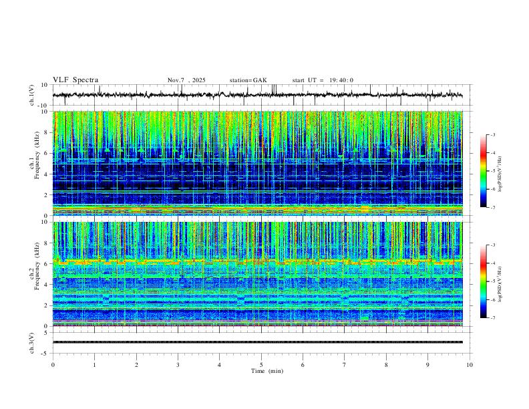Click the '-7' label on ch.2 color scale
The width and height of the screenshot is (529, 409).
click(492, 318)
